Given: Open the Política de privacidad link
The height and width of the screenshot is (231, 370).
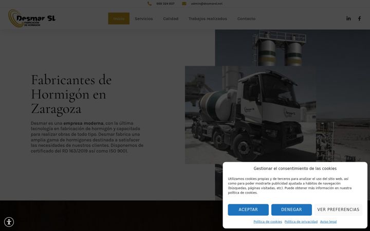Looking at the screenshot, I should [301, 222].
